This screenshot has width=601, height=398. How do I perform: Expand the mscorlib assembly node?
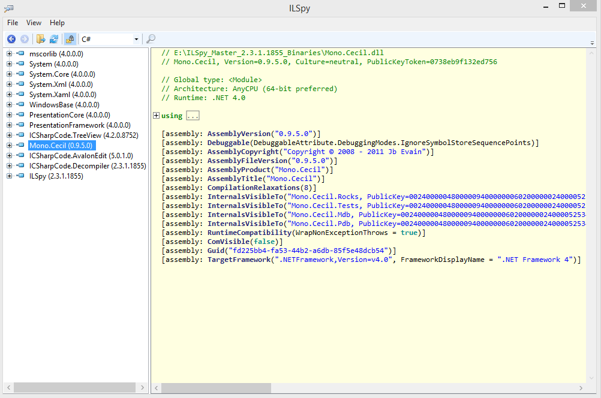tap(9, 53)
